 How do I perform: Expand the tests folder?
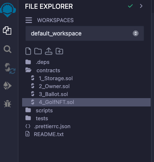point(42,119)
